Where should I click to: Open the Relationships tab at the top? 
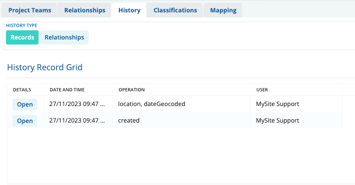point(85,10)
